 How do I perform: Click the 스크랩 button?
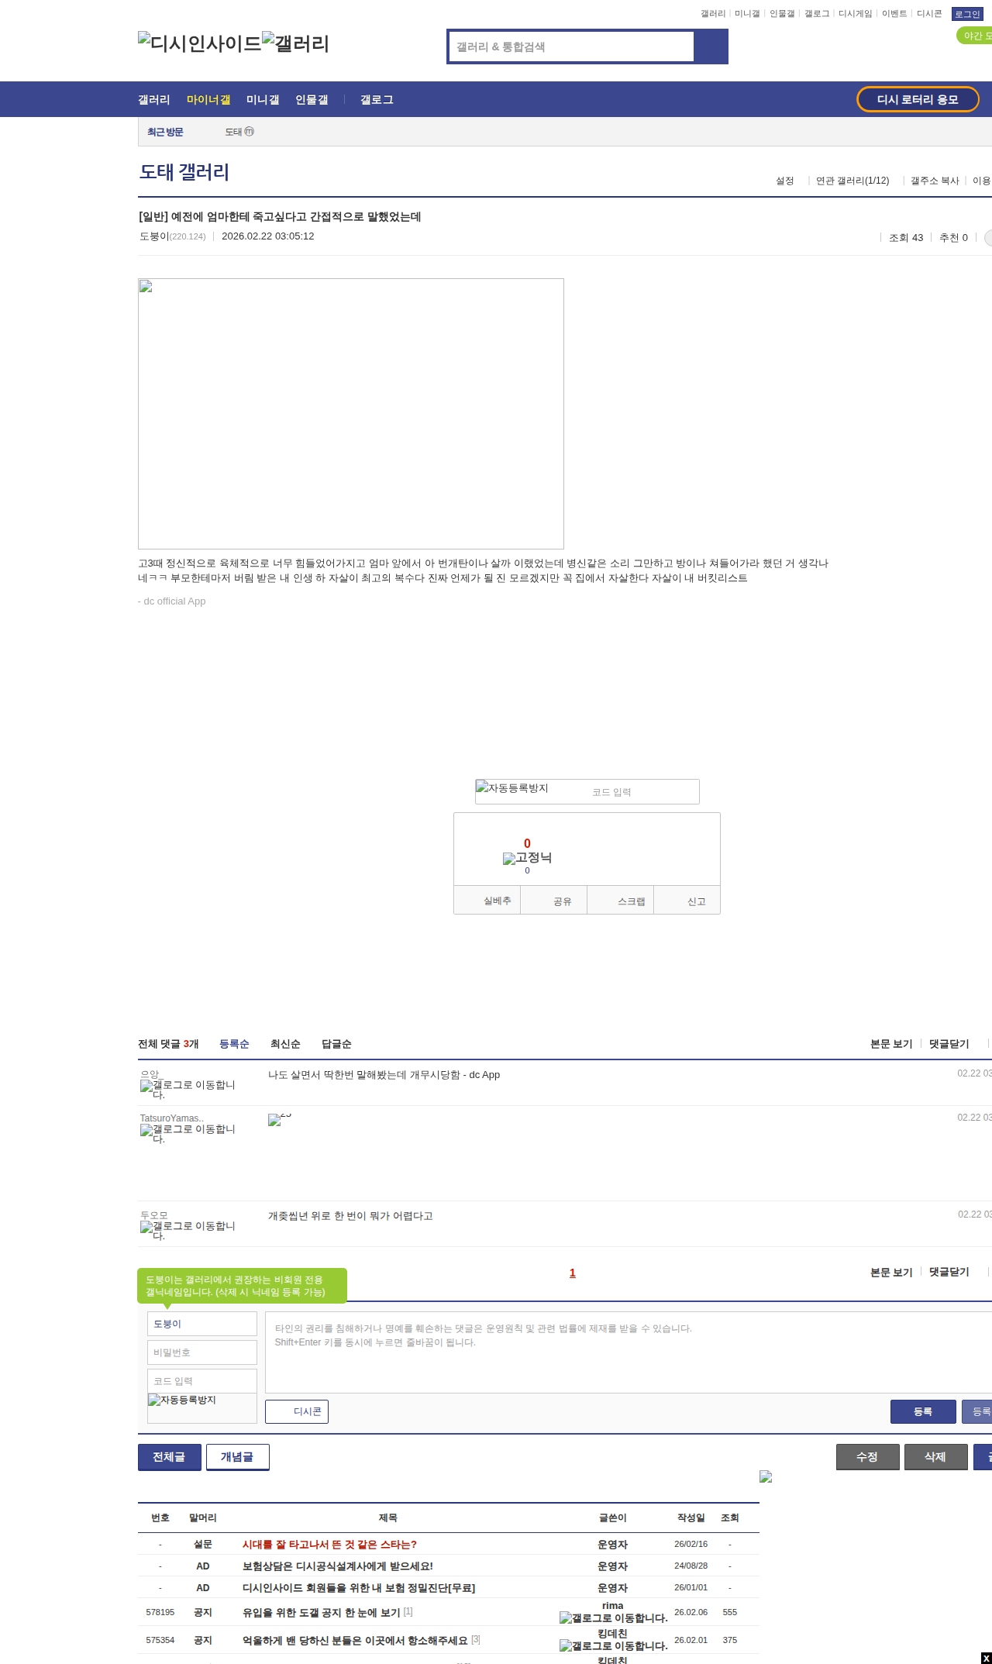(x=621, y=901)
